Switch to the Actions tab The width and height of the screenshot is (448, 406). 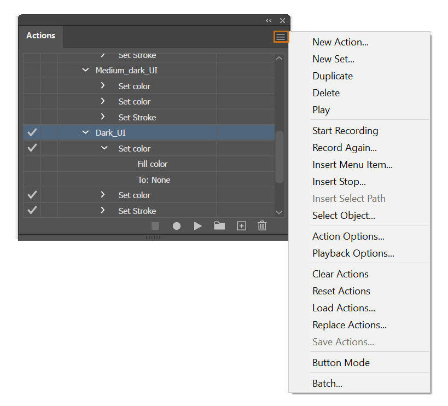tap(40, 36)
